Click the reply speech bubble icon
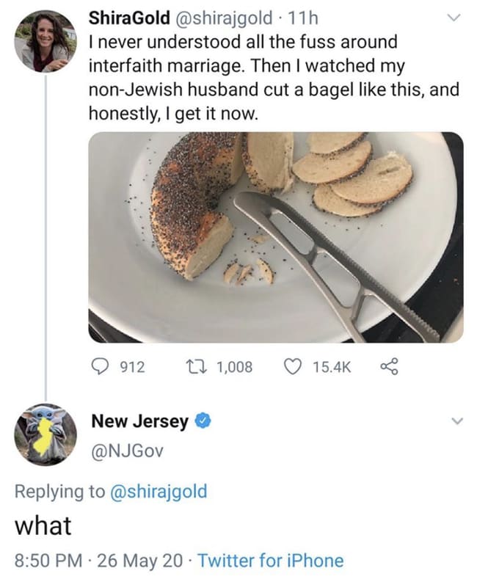Image resolution: width=477 pixels, height=582 pixels. tap(99, 367)
